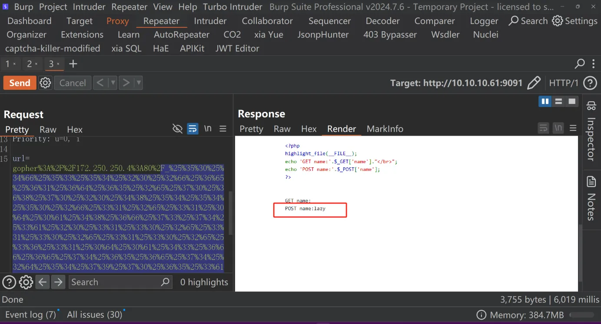Open the Turbo Intruder menu
The image size is (601, 324).
[x=232, y=7]
